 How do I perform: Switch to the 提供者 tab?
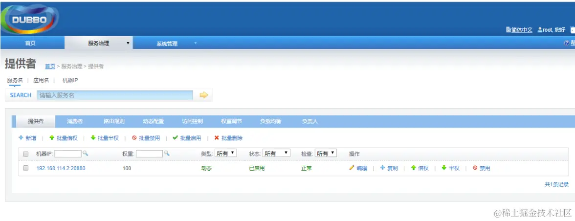[x=36, y=121]
